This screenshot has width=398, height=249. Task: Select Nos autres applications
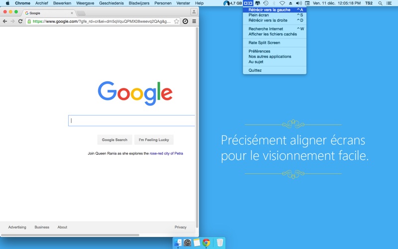click(275, 56)
